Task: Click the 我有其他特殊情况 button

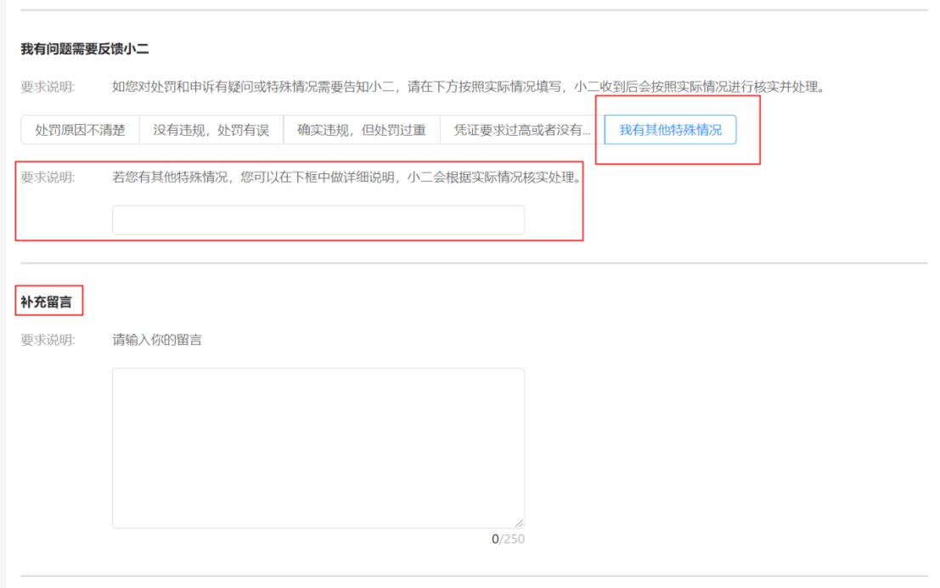Action: tap(670, 130)
